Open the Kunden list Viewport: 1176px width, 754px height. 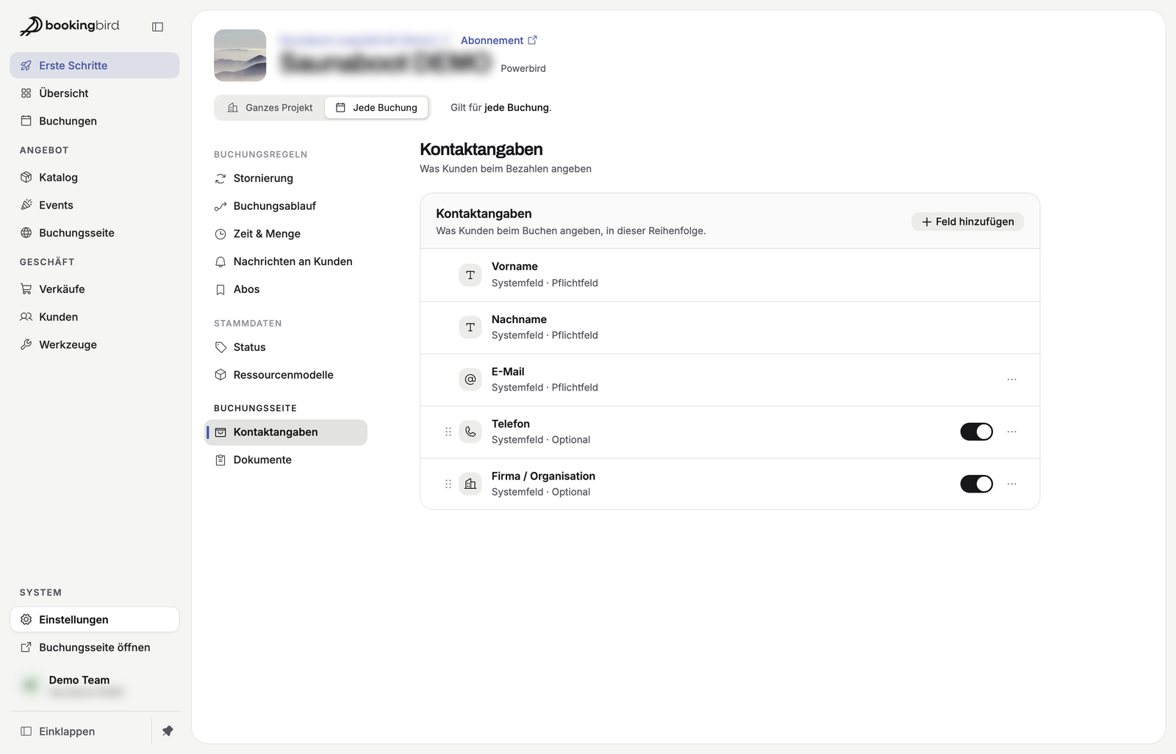(x=95, y=317)
